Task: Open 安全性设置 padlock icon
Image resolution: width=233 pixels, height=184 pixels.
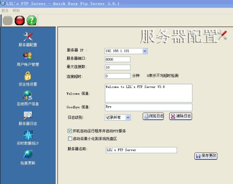Action: click(28, 76)
